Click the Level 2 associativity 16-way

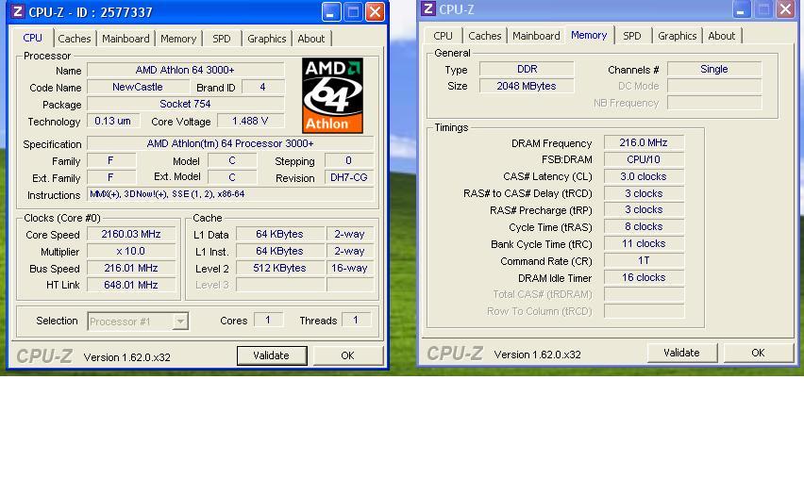[x=350, y=268]
